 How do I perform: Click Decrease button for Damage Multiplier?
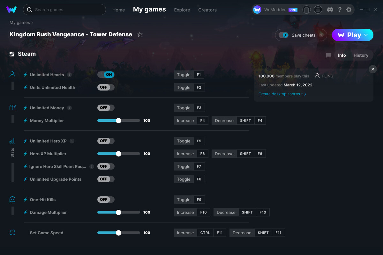226,212
